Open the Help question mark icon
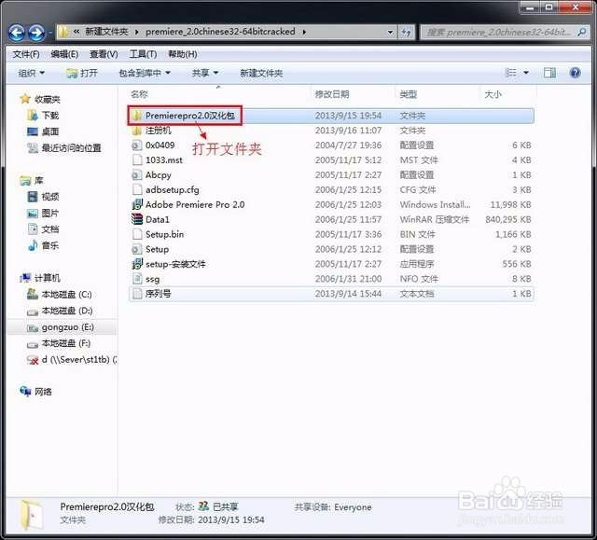597x540 pixels. pos(575,73)
